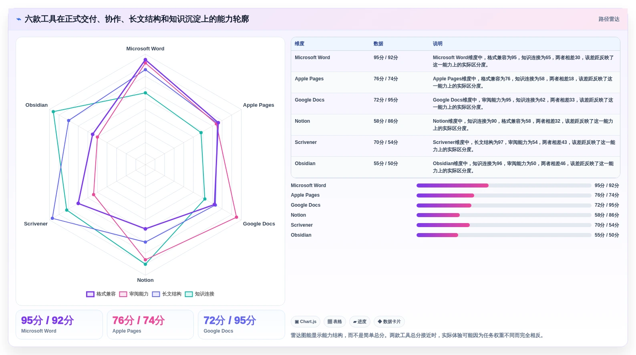Click the Scrivener progress bar

[x=504, y=225]
